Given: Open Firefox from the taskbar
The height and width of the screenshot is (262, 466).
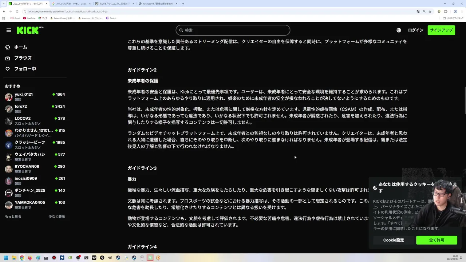Looking at the screenshot, I should 30,258.
